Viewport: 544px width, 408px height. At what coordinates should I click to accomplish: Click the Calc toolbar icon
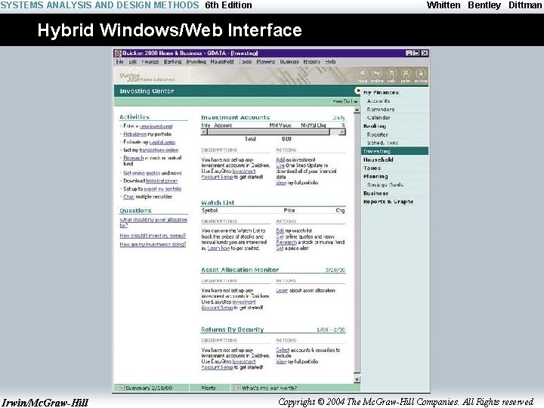click(391, 73)
